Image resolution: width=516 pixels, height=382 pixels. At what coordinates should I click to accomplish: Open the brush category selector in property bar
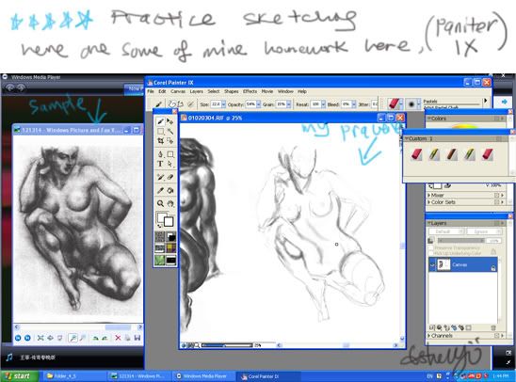[x=395, y=104]
